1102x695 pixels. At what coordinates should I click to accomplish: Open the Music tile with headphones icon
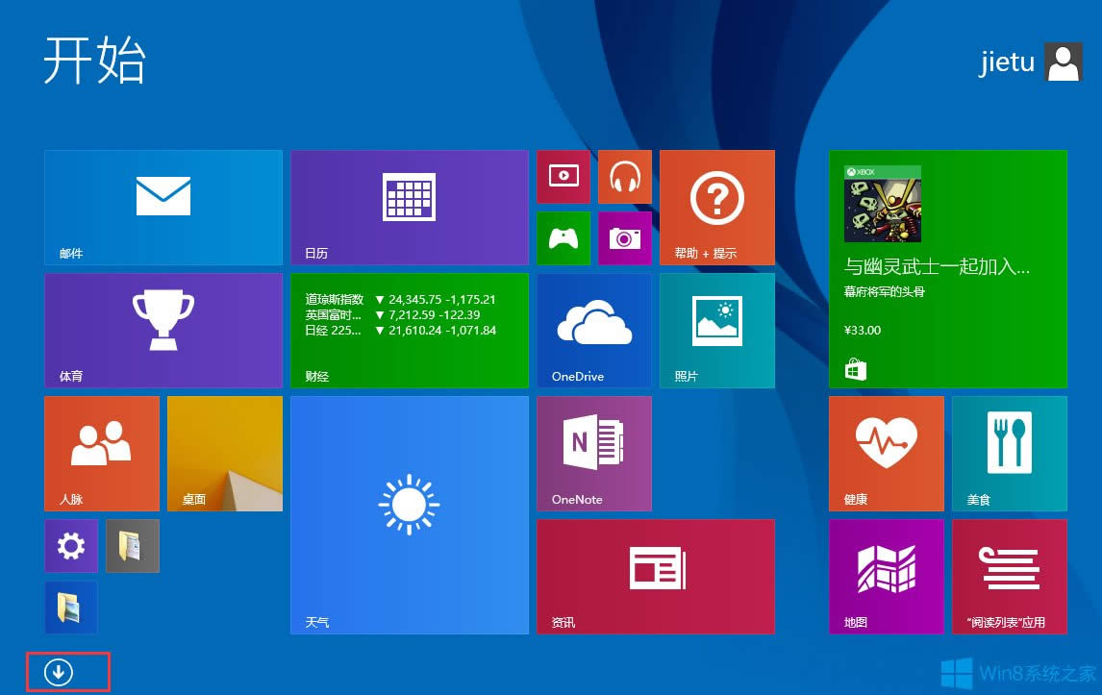(x=624, y=177)
